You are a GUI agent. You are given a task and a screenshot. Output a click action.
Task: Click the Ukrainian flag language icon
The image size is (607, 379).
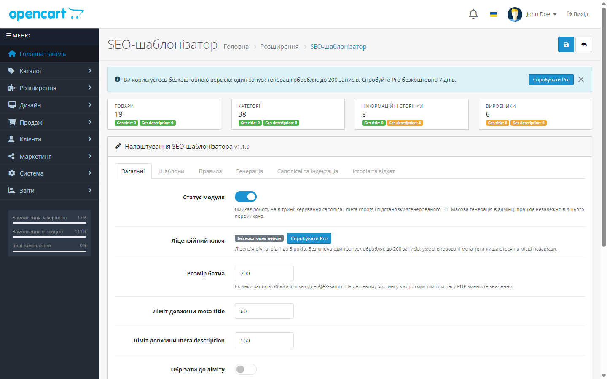[x=494, y=14]
